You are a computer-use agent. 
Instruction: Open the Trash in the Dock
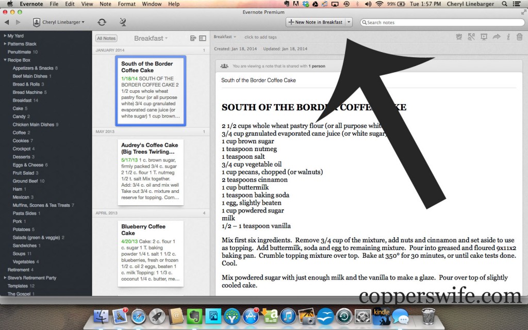click(428, 316)
